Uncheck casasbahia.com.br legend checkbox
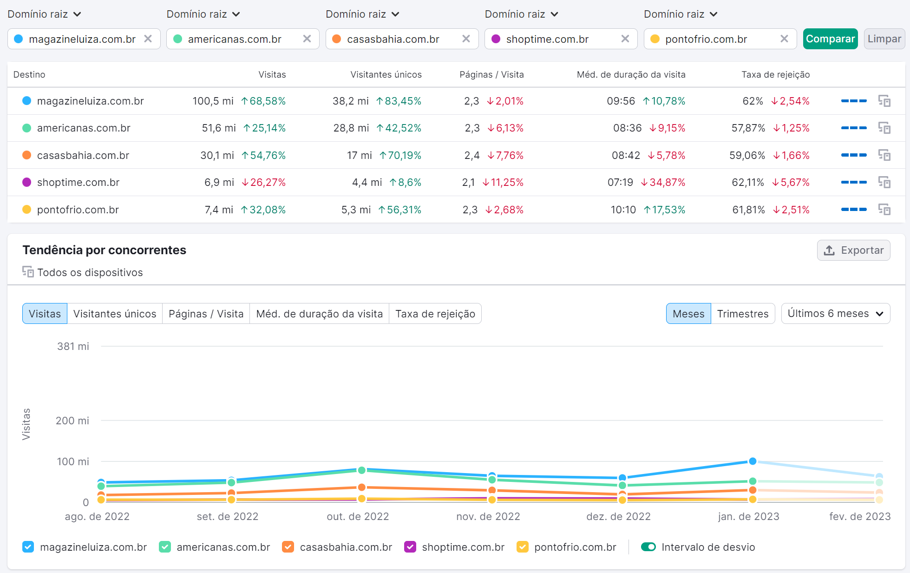Image resolution: width=910 pixels, height=573 pixels. pos(288,547)
